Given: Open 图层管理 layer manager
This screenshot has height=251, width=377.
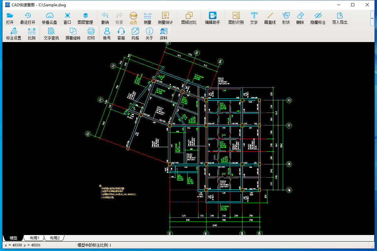Looking at the screenshot, I should [85, 19].
